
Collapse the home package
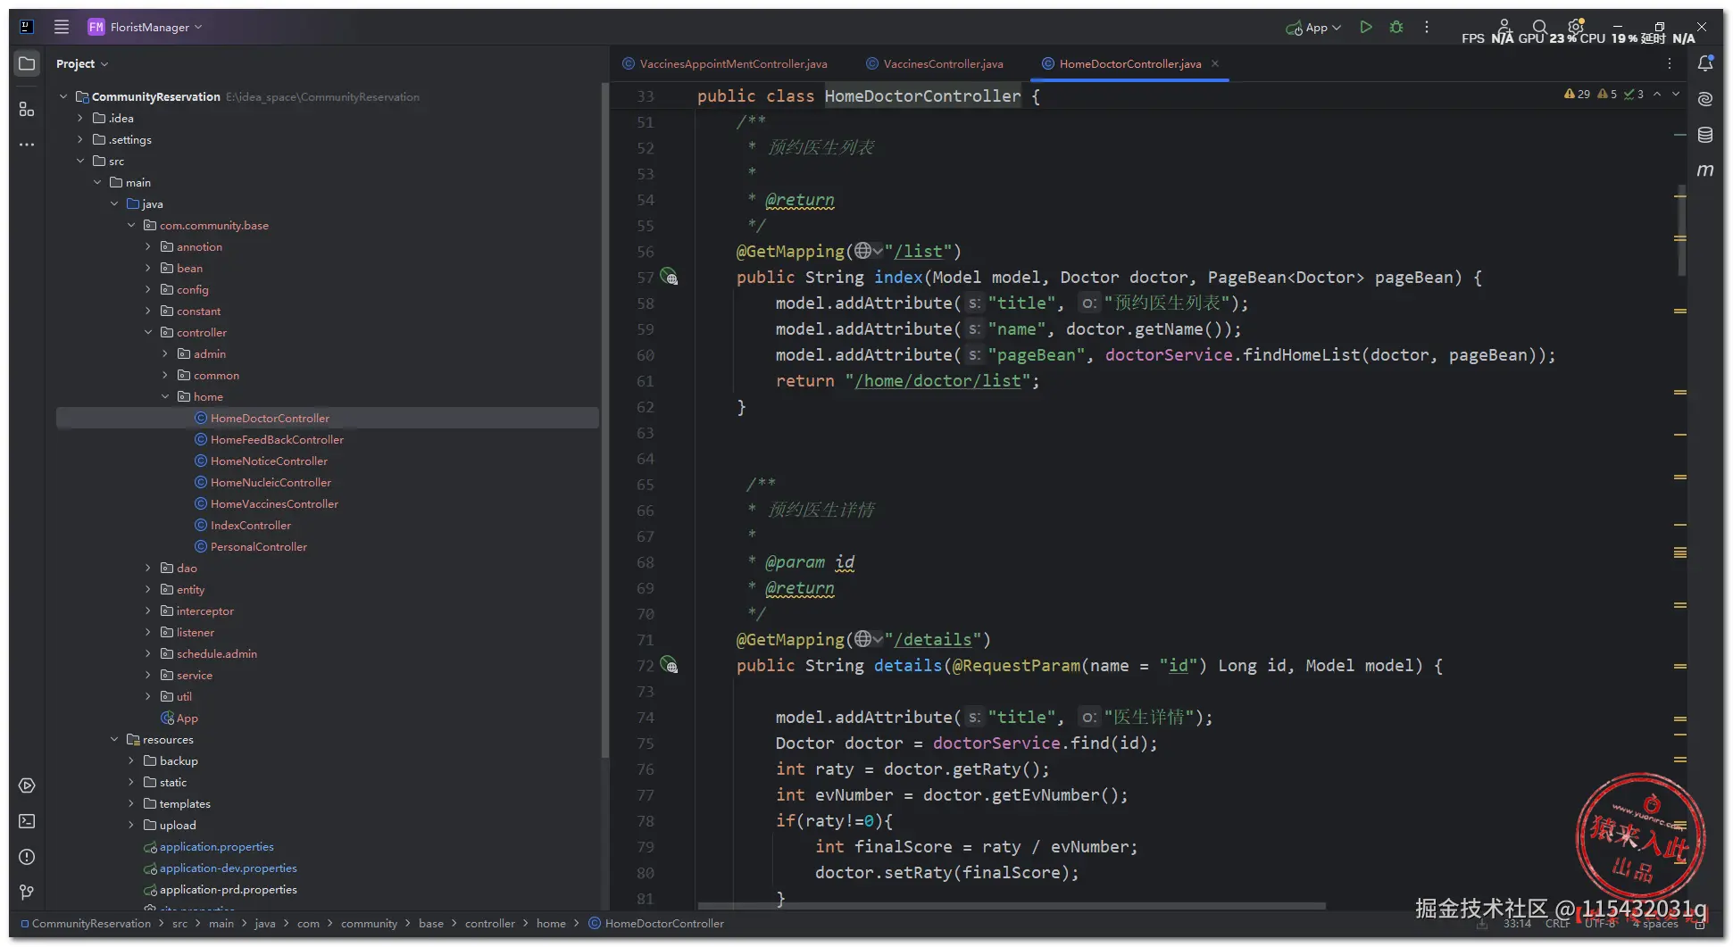coord(165,396)
